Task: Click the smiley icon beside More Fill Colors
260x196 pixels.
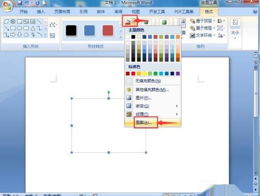Action: (x=129, y=89)
